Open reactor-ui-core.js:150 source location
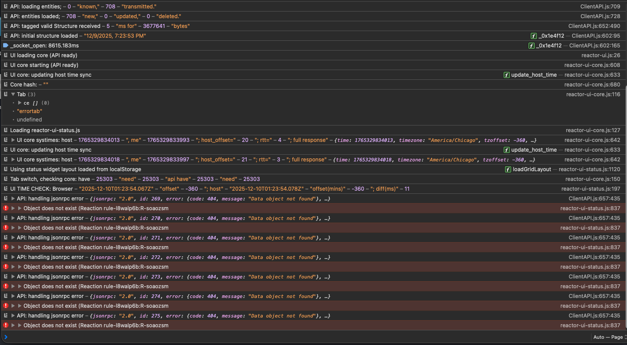This screenshot has height=345, width=627. pyautogui.click(x=592, y=179)
